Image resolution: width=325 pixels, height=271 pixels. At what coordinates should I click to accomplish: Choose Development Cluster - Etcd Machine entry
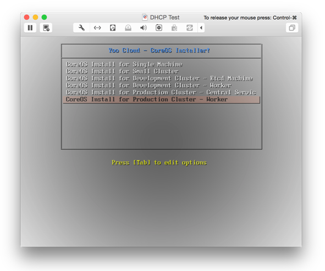click(159, 78)
